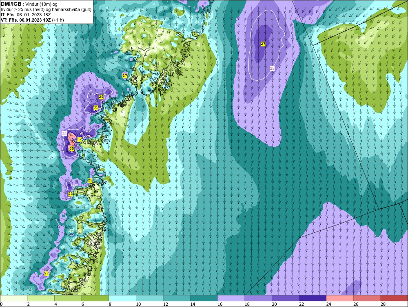Select the violet 20–22 m/s legend swatch
Screen dimensions: 408x307
(286, 298)
